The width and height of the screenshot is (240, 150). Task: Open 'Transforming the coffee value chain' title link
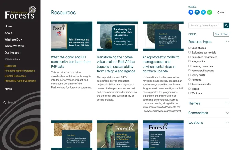116,64
